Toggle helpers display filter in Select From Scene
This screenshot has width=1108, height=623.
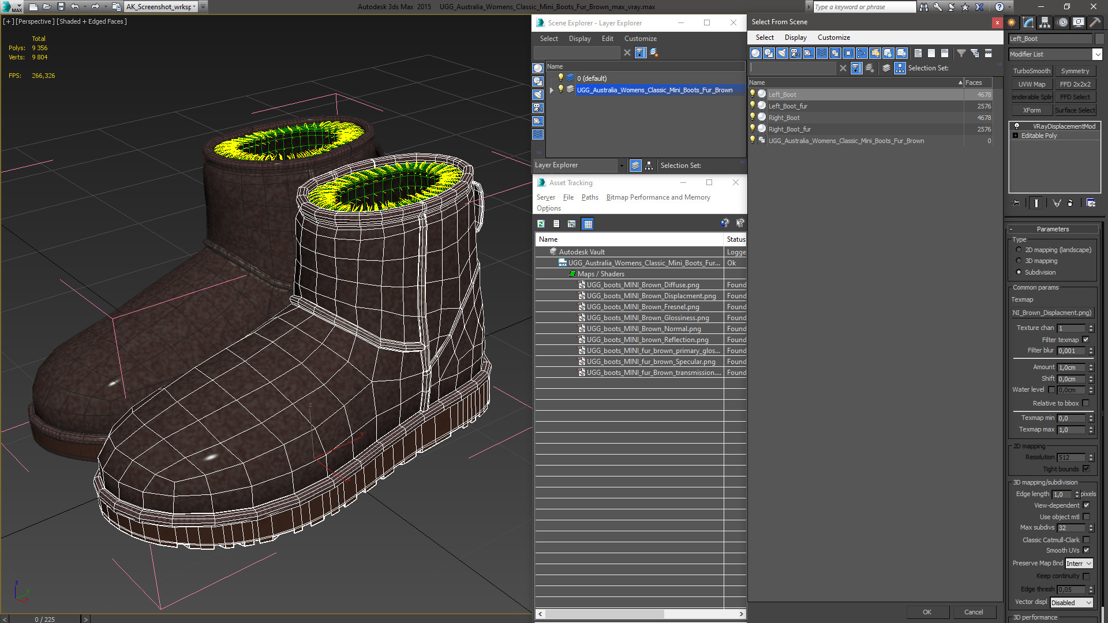click(x=808, y=53)
